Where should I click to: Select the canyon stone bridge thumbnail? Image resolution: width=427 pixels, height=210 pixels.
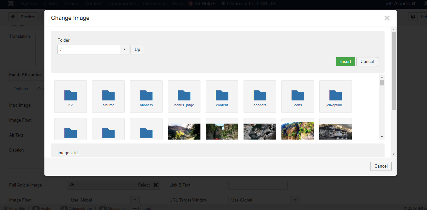(x=222, y=131)
